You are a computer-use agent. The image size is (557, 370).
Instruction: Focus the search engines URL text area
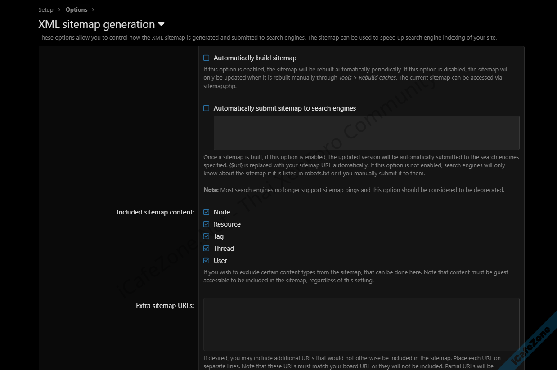point(366,133)
